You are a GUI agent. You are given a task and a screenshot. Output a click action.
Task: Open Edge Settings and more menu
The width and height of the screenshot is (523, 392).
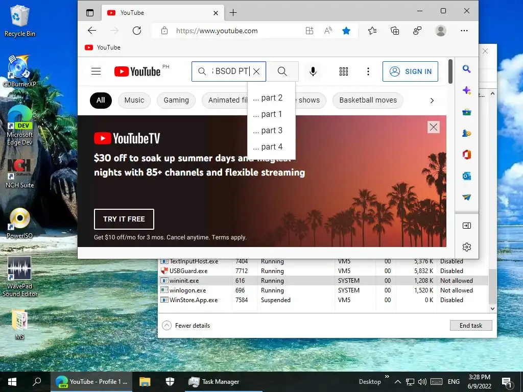464,31
